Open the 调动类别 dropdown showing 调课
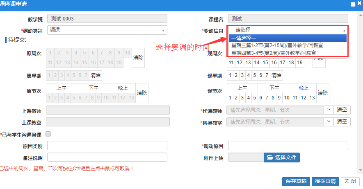The height and width of the screenshot is (189, 363). pos(107,30)
